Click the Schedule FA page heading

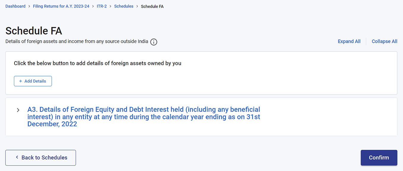34,31
